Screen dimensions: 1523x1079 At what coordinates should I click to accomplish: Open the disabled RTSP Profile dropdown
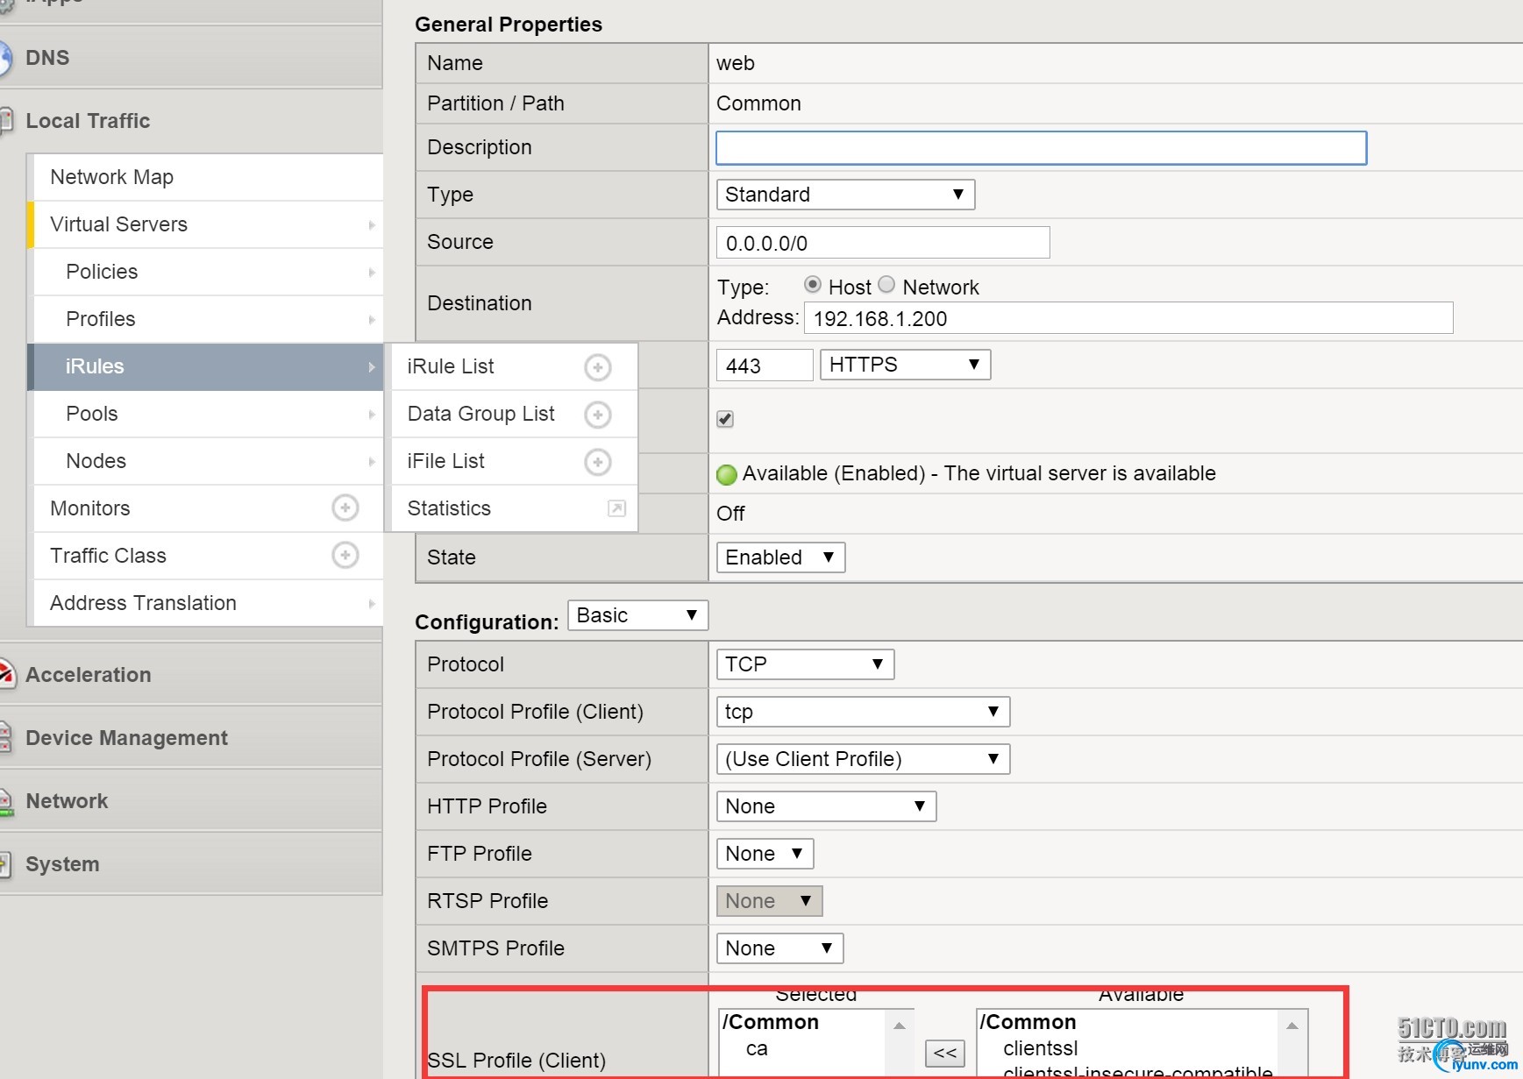coord(769,901)
